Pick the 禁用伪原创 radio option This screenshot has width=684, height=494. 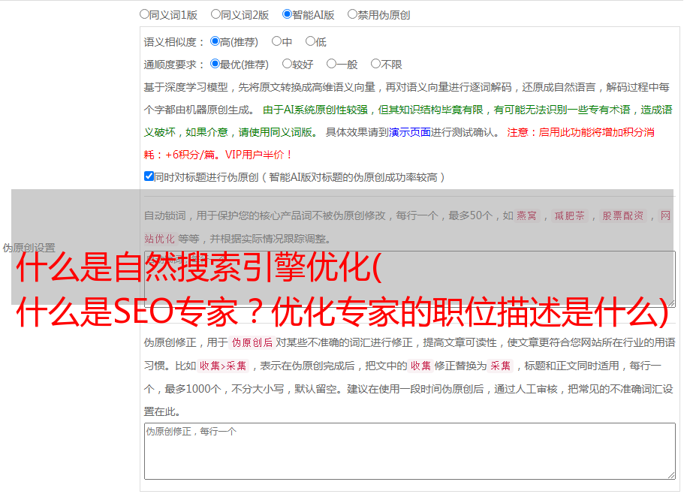click(352, 14)
